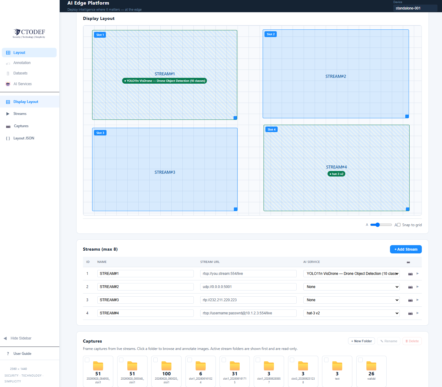Open folder icon 20260628_085048_slot1
Image resolution: width=442 pixels, height=387 pixels.
click(x=132, y=366)
